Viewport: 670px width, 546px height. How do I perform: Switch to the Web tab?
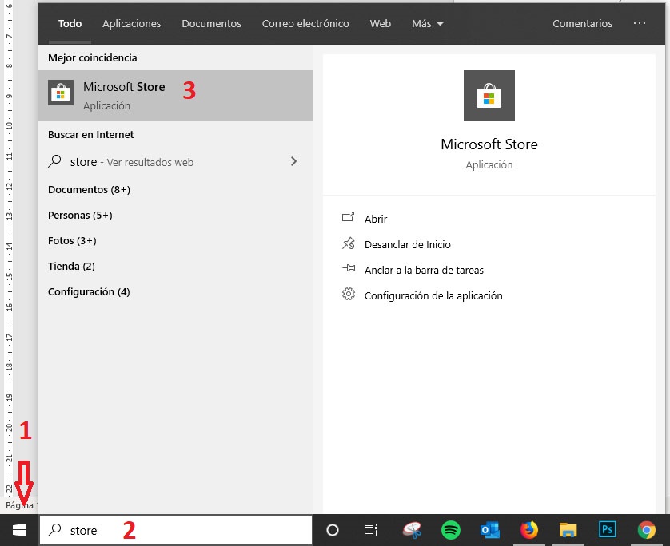381,23
